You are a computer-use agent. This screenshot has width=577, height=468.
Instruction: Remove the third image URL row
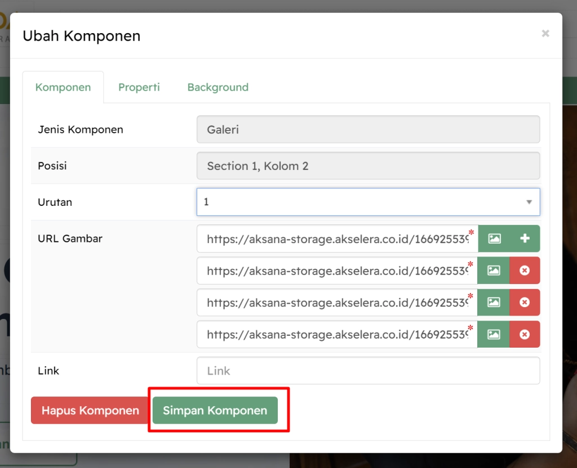pyautogui.click(x=525, y=303)
